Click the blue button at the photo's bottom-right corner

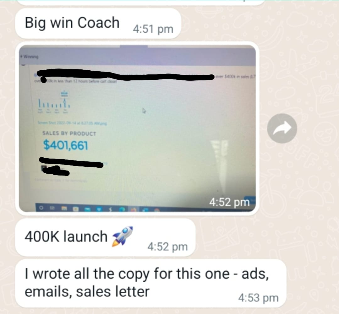point(250,199)
